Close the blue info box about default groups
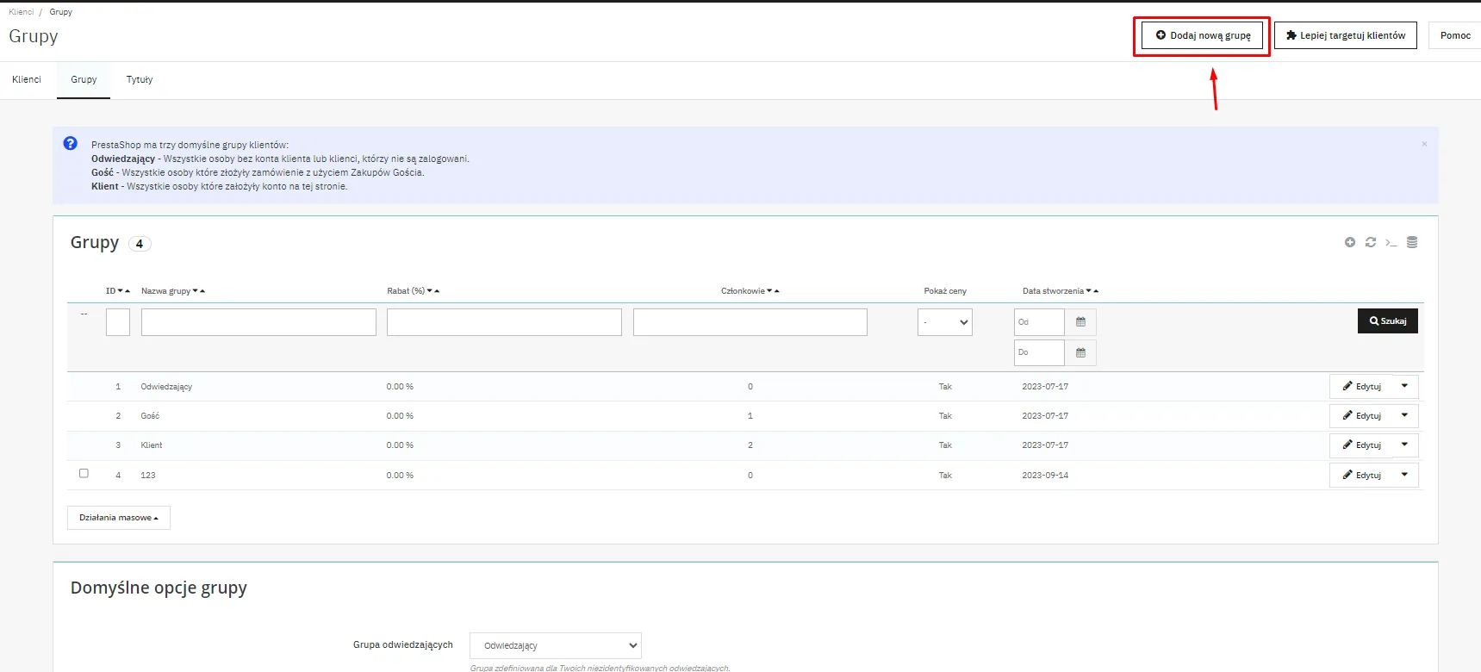Screen dimensions: 1481x672 click(1423, 144)
